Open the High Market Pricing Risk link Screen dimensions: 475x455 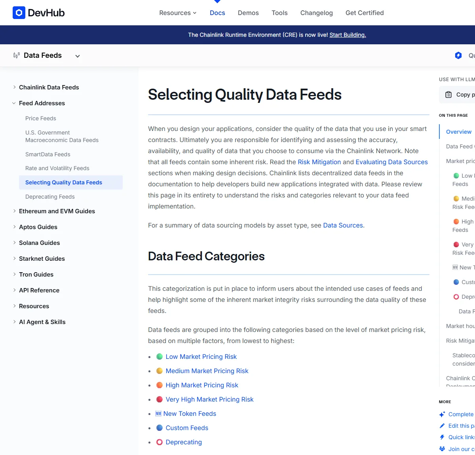click(x=202, y=385)
